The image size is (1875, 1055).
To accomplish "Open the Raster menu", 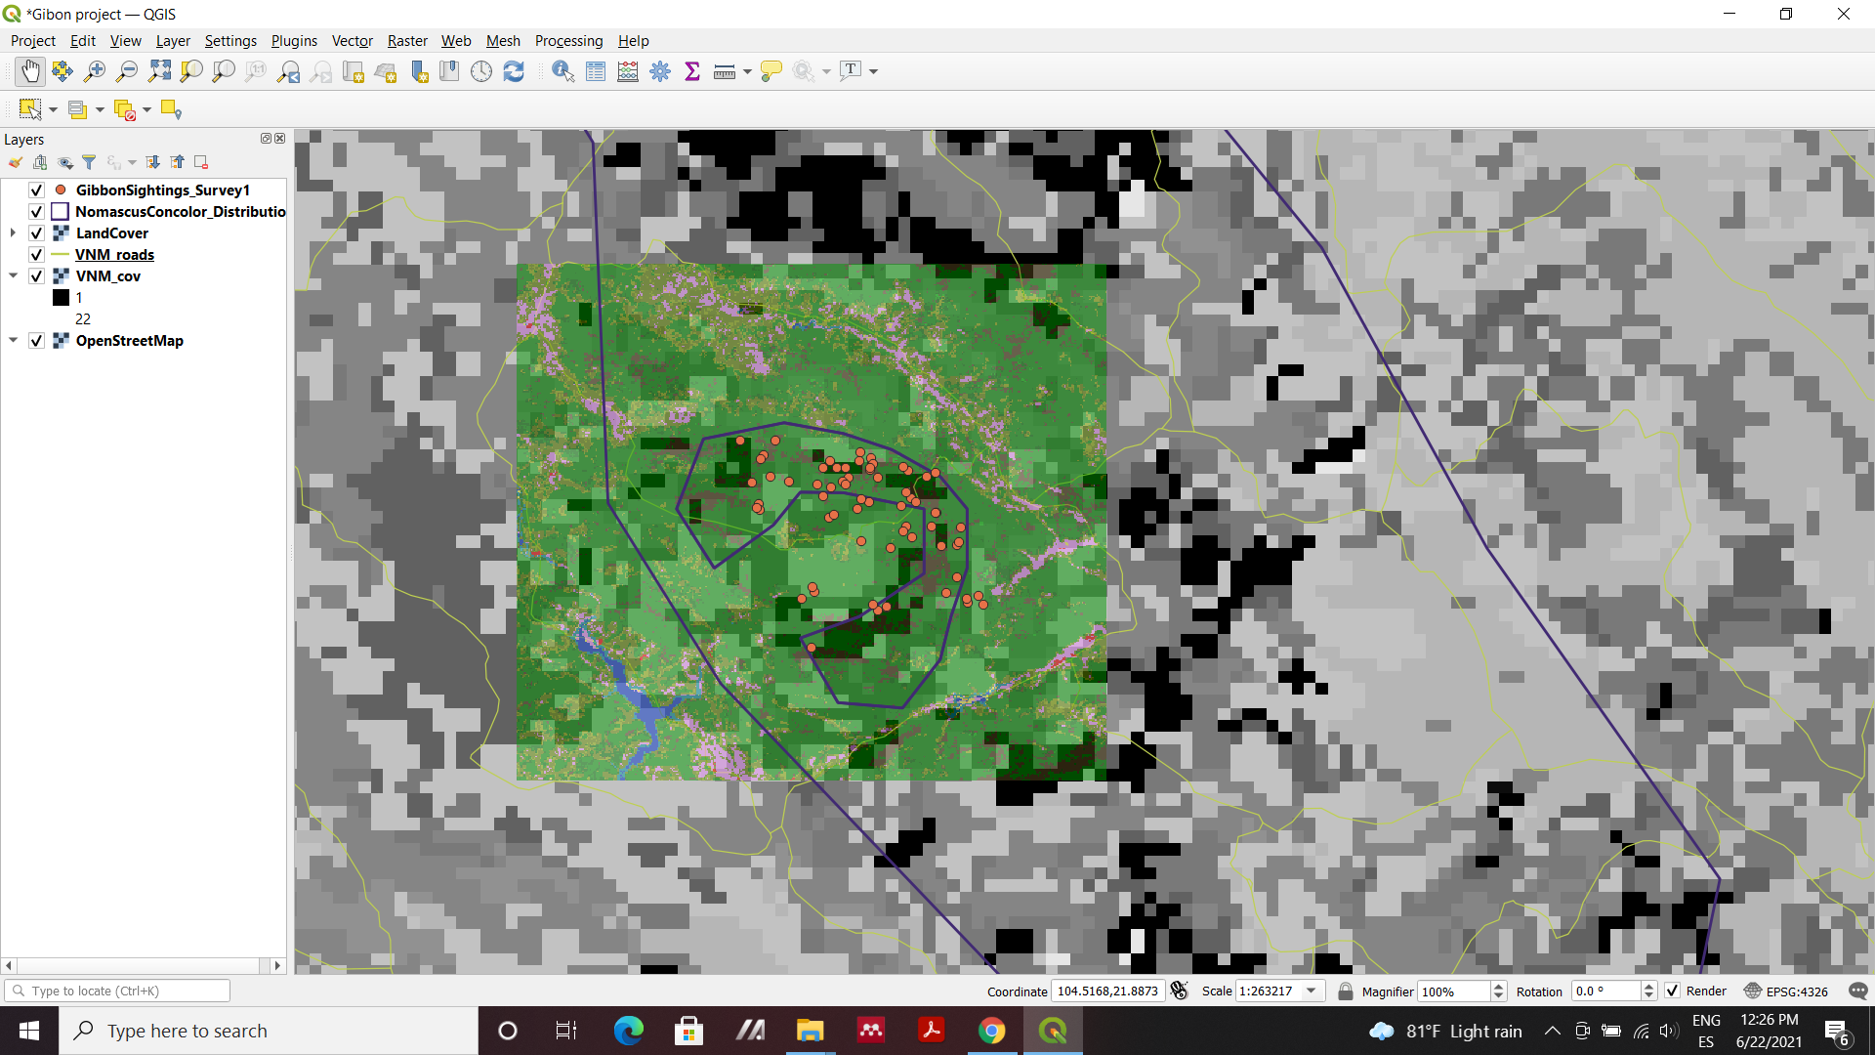I will [407, 41].
